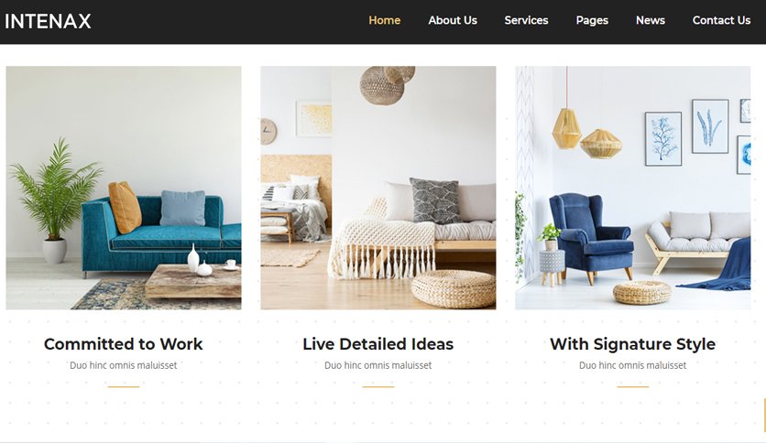Click the gold tab at right edge
The width and height of the screenshot is (766, 443).
[x=764, y=415]
